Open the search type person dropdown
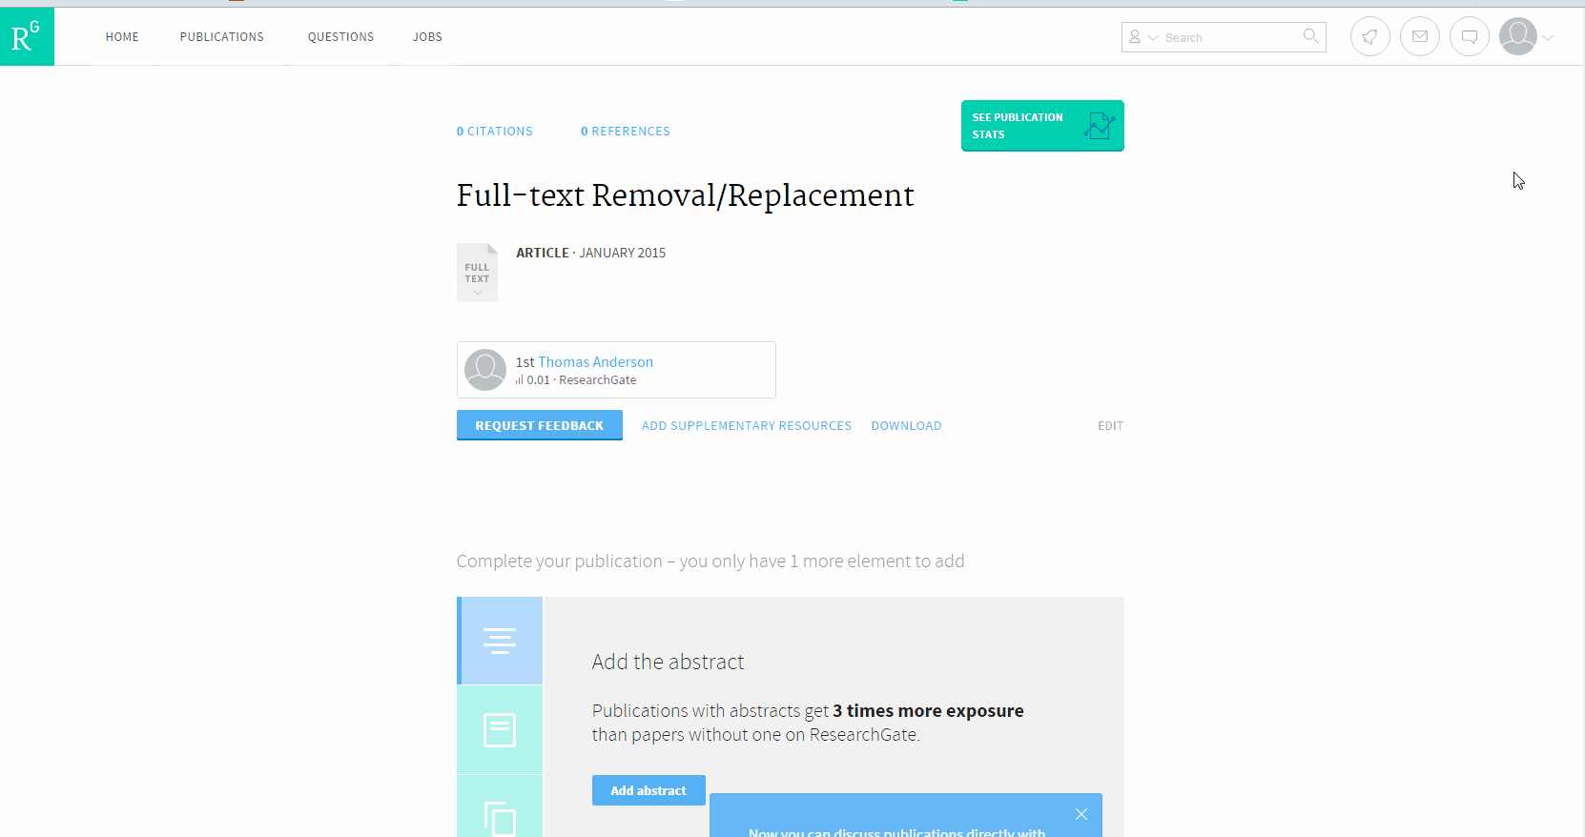 [1142, 37]
